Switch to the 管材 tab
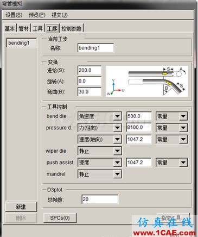The height and width of the screenshot is (237, 198). click(x=24, y=28)
